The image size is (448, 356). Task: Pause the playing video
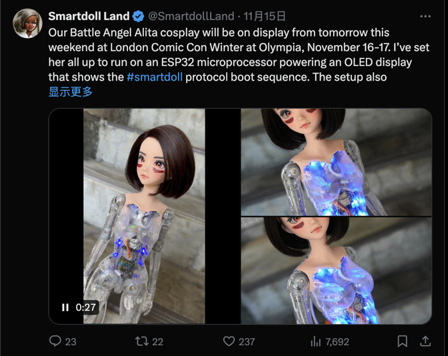point(65,307)
